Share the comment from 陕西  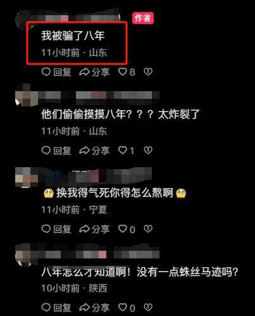point(94,308)
